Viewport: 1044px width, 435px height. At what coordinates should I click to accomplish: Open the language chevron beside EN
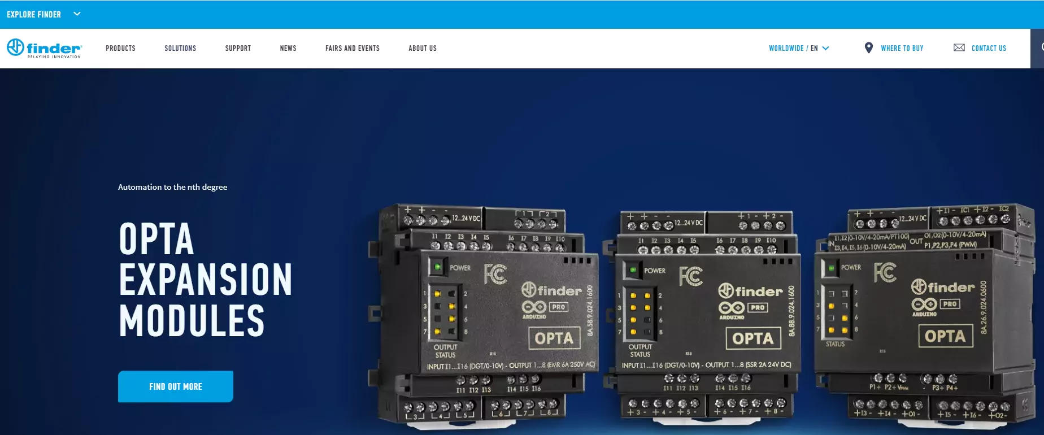click(x=826, y=48)
